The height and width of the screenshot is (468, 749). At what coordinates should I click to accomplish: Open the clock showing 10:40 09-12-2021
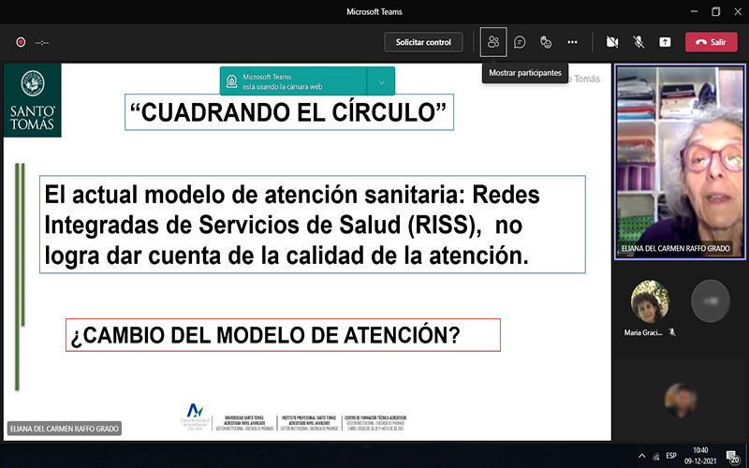(x=700, y=456)
